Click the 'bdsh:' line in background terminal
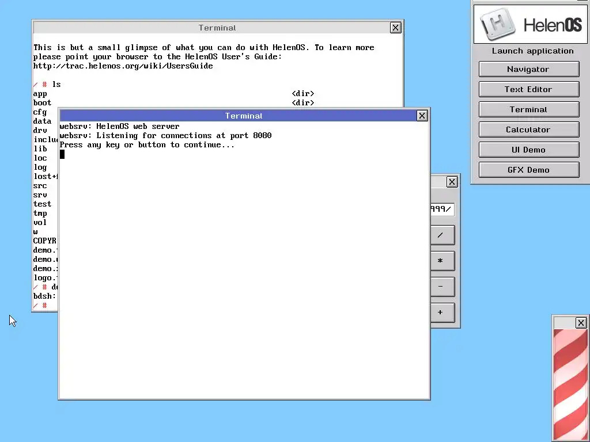The image size is (590, 442). click(44, 296)
